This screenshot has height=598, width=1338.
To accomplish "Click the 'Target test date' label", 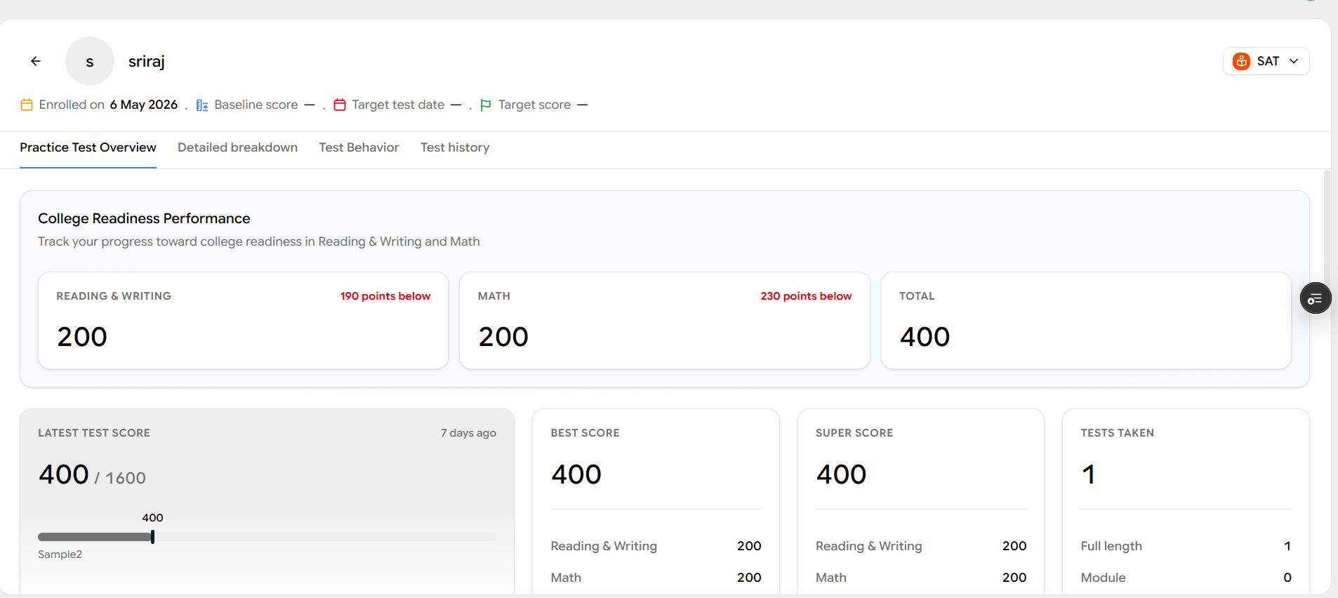I will (398, 105).
